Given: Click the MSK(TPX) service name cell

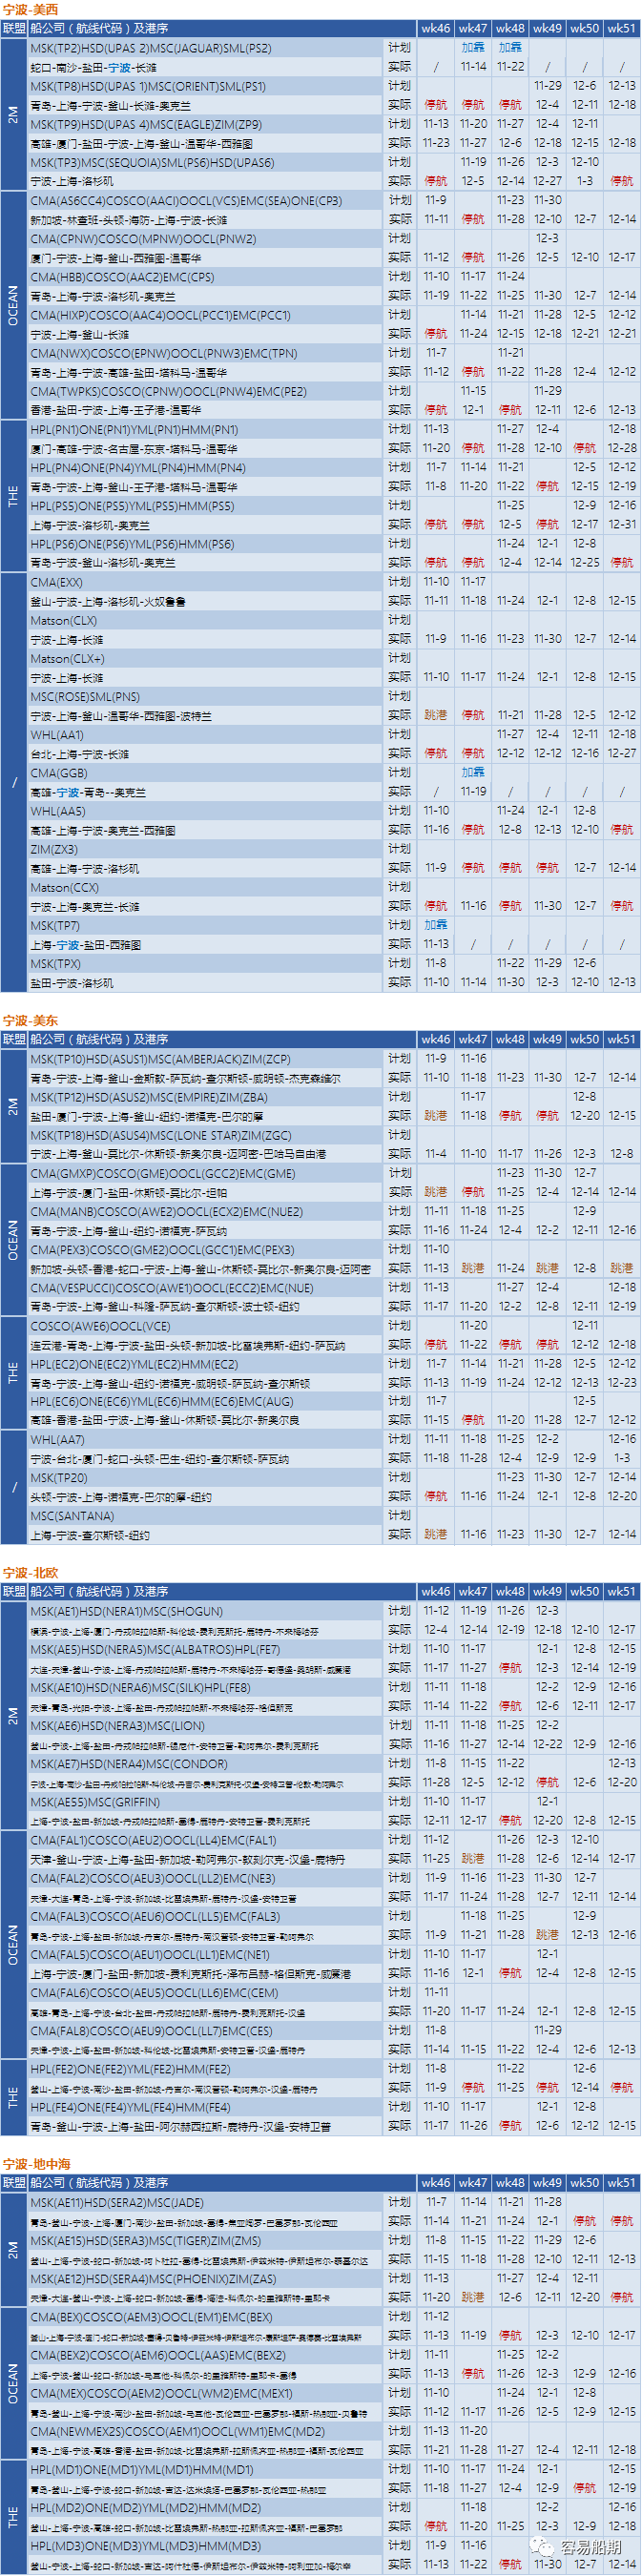Looking at the screenshot, I should 55,964.
